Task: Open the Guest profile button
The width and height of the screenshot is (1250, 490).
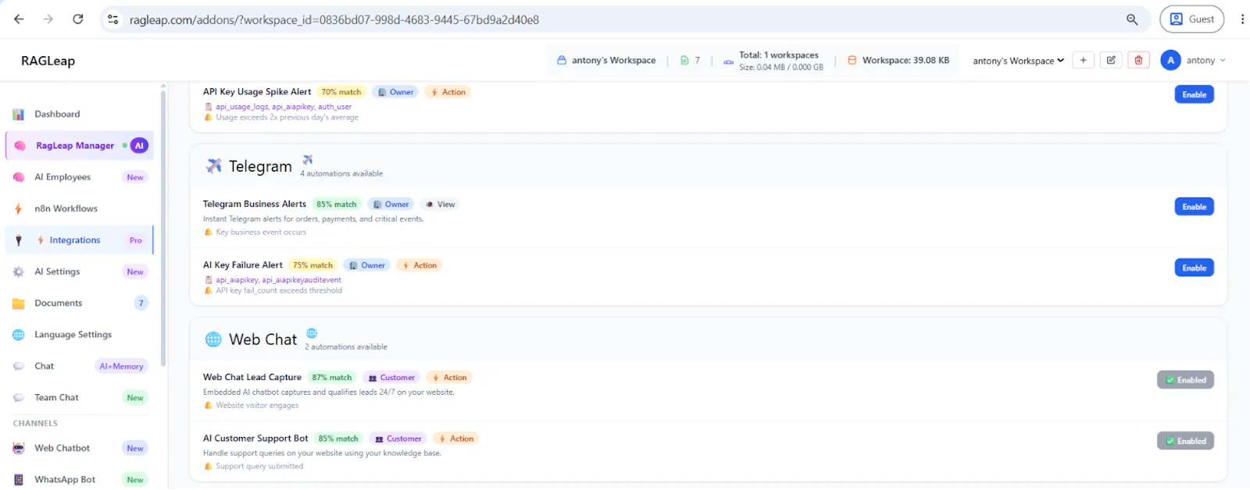Action: click(x=1191, y=20)
